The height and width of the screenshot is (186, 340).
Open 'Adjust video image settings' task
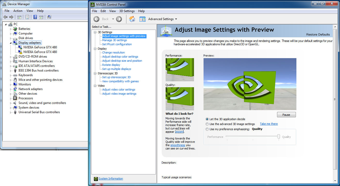point(119,94)
